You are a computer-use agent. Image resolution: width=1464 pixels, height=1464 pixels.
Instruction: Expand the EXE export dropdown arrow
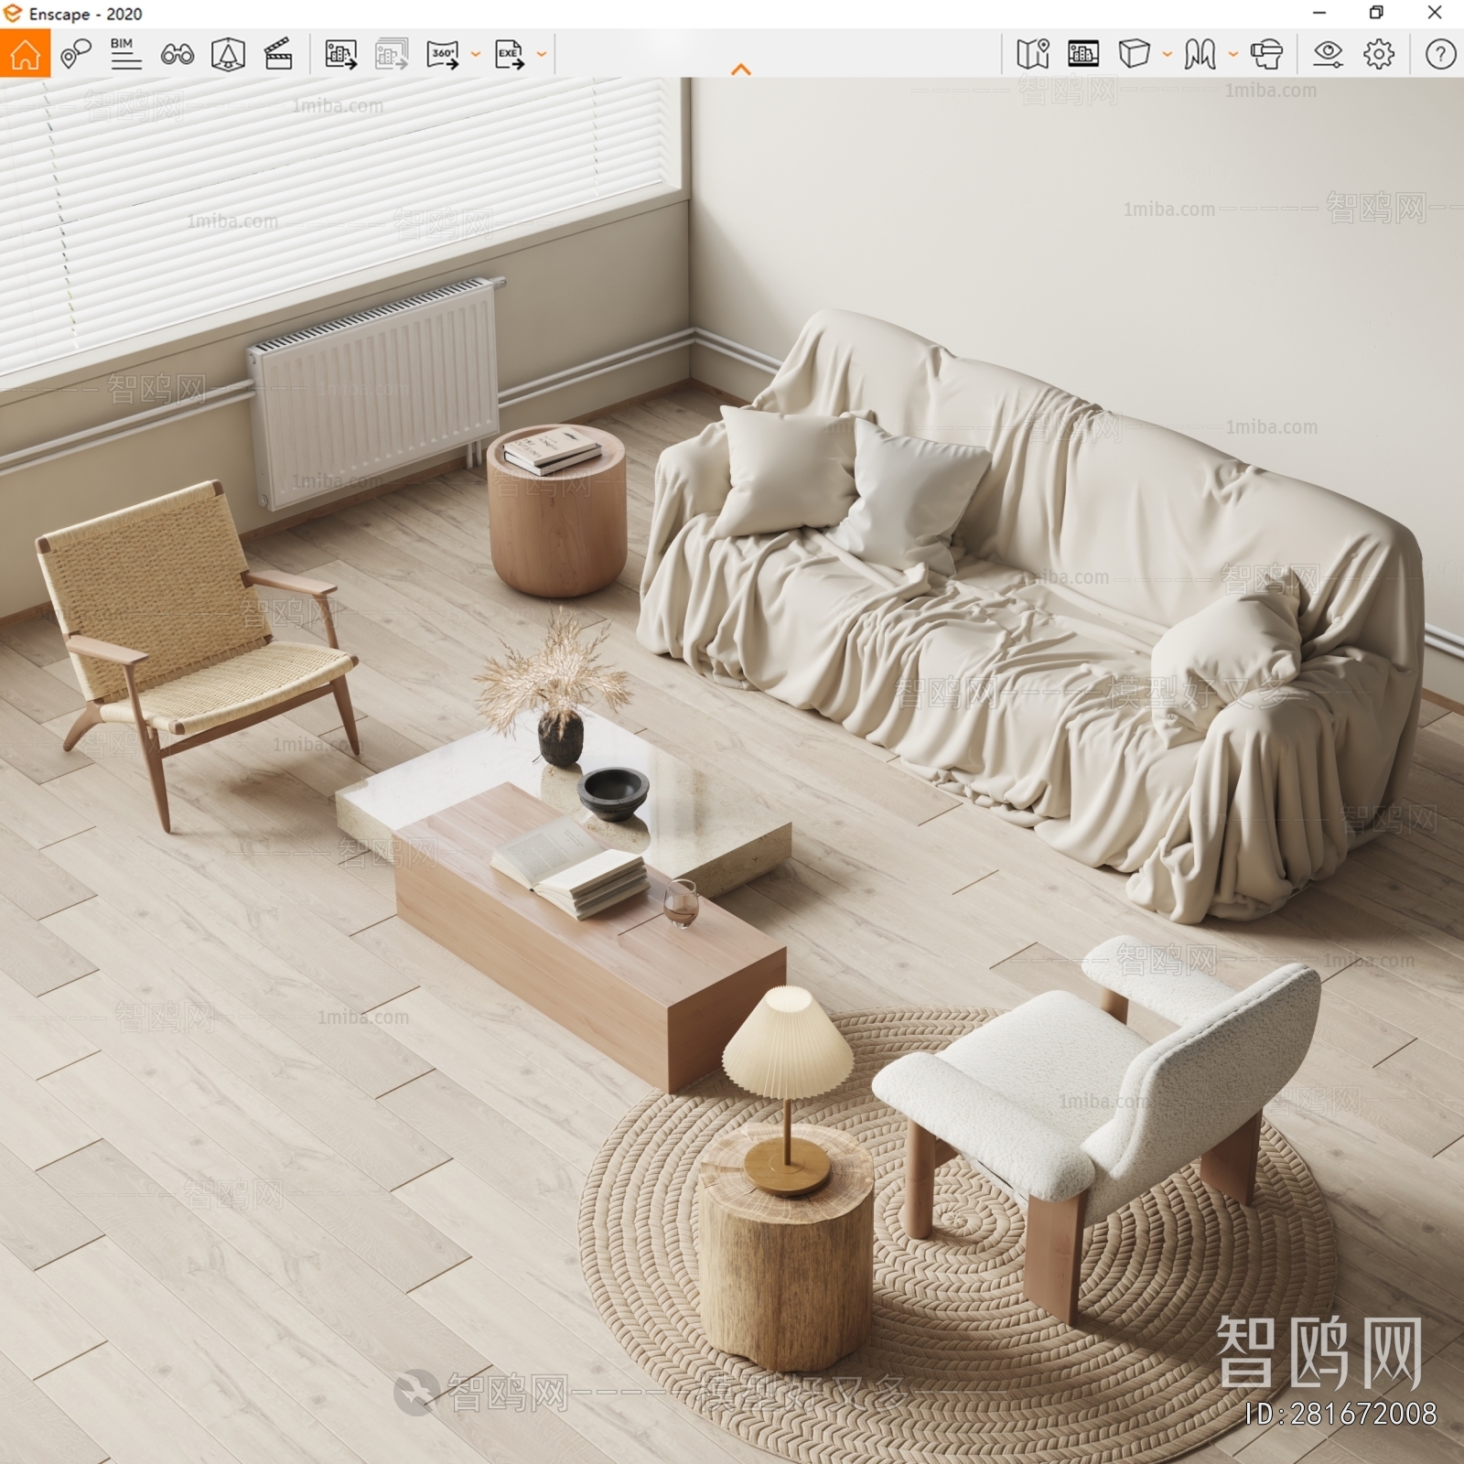coord(542,55)
